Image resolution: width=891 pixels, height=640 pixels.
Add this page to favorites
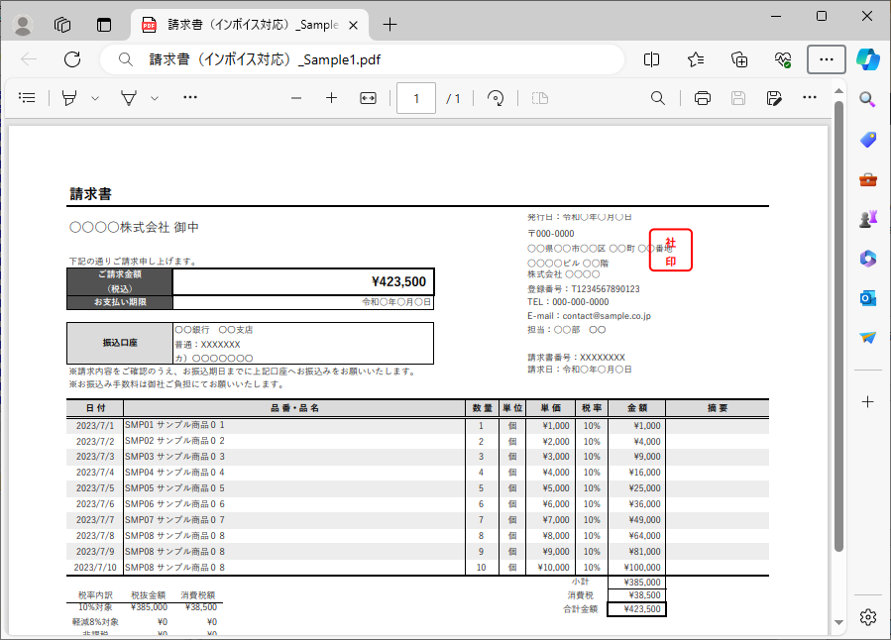point(696,59)
